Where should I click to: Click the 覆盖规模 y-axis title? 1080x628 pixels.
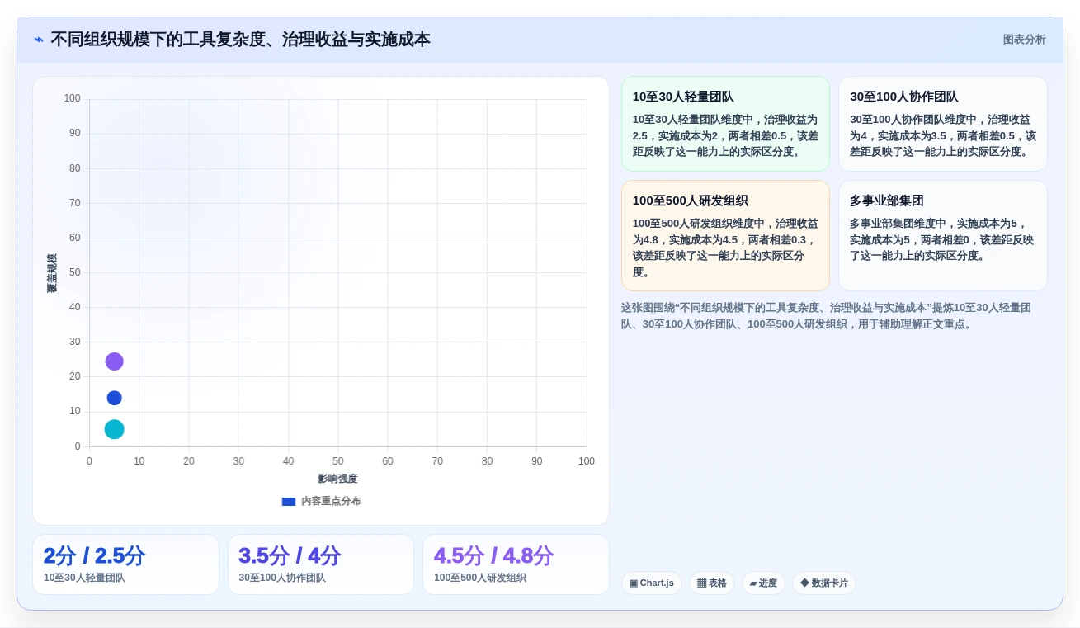coord(52,273)
